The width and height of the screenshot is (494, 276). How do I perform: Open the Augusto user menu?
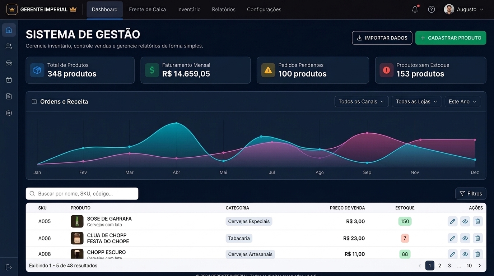click(464, 9)
